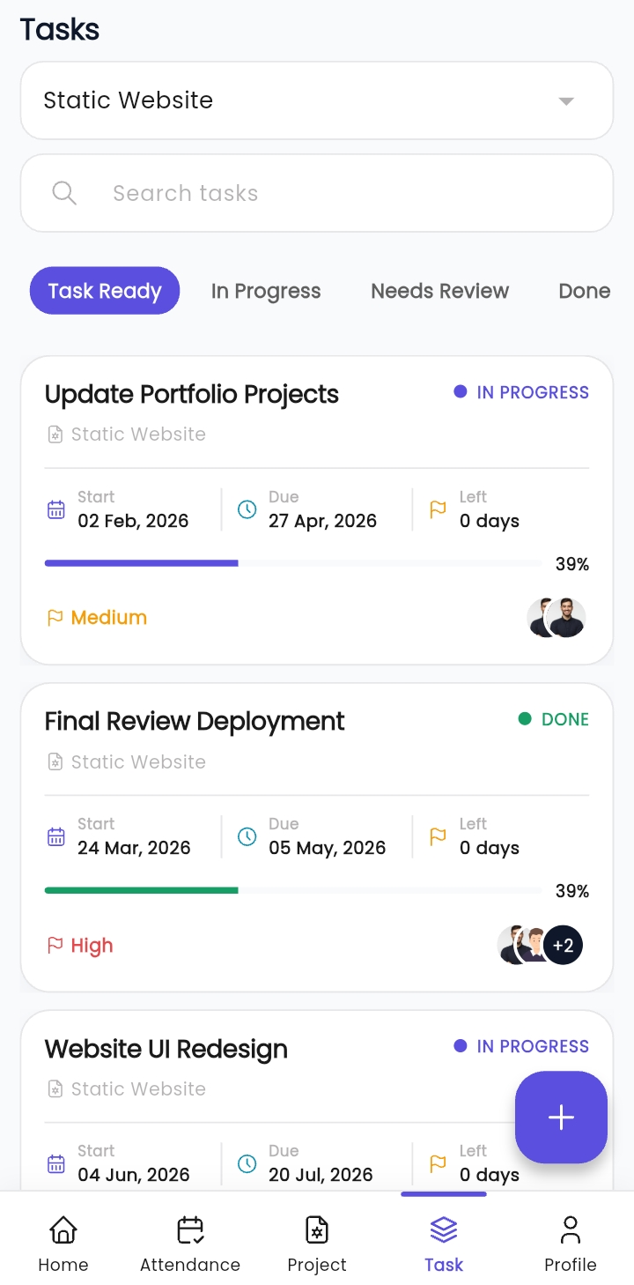
Task: Click the DONE status badge
Action: (554, 719)
